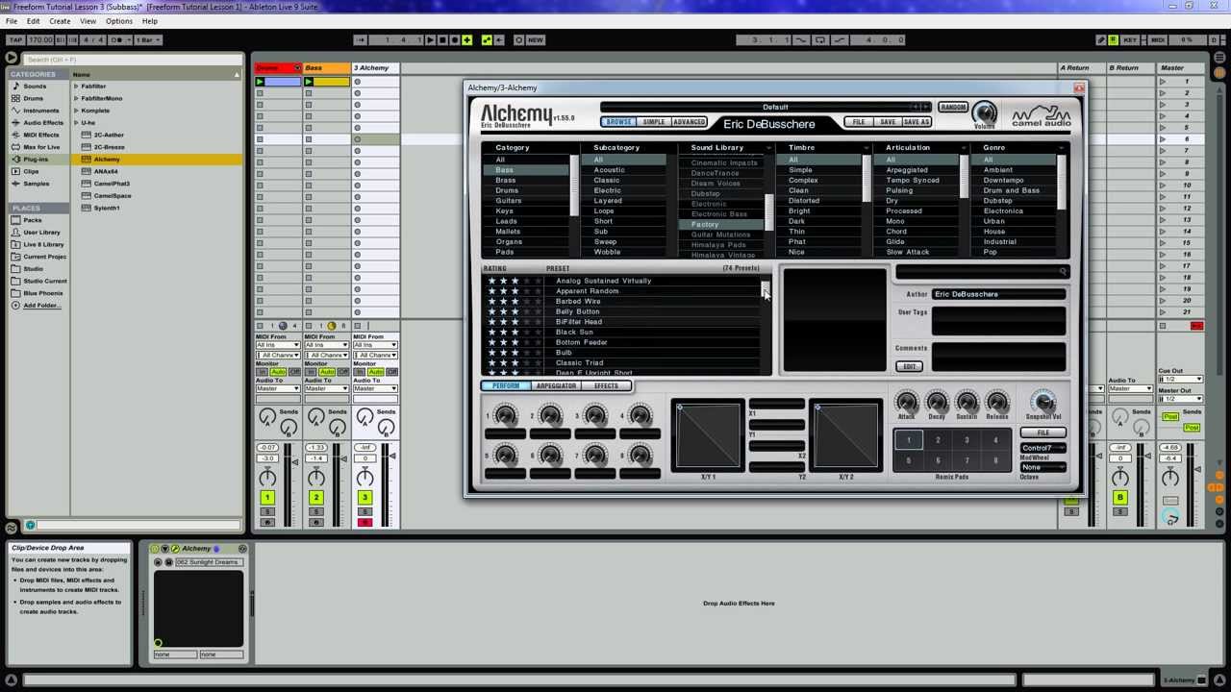Screen dimensions: 1231x692
Task: Choose Barbed Wire preset
Action: tap(578, 301)
